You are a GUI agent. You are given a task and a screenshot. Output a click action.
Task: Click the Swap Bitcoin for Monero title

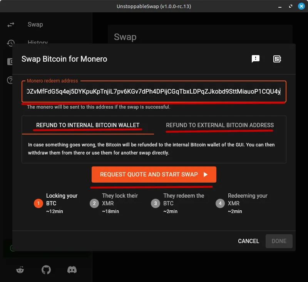click(64, 59)
